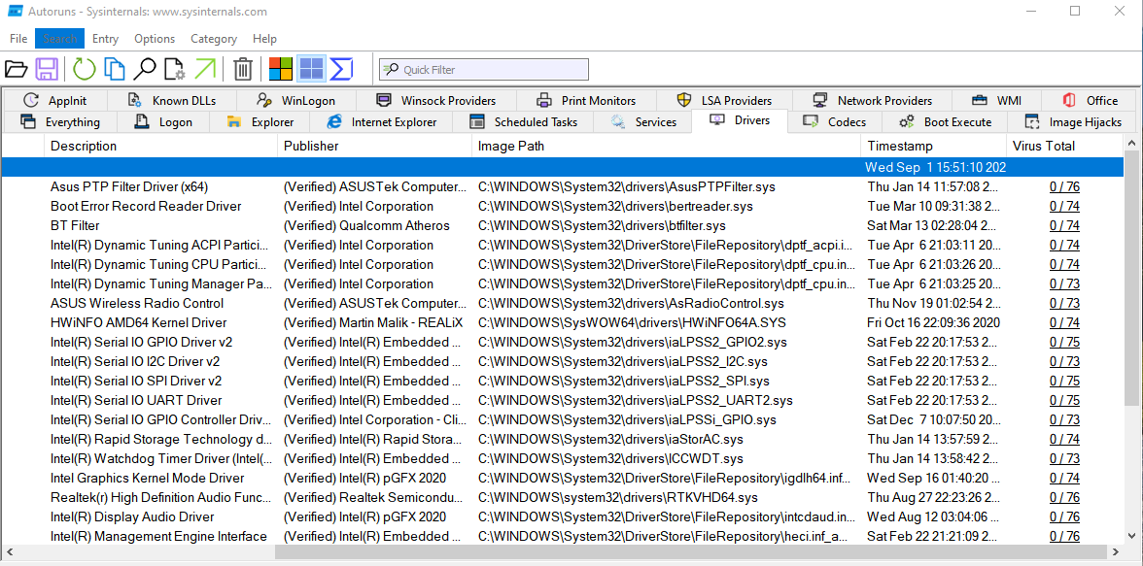Select the Drivers tab
This screenshot has width=1143, height=566.
coord(740,121)
